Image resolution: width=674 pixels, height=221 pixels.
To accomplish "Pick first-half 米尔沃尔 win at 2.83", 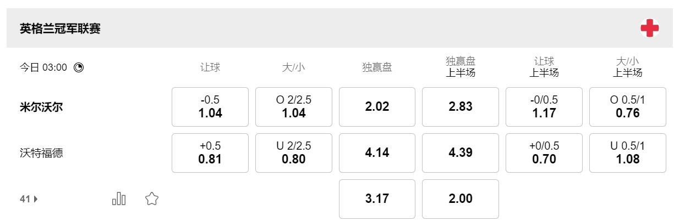I will tap(461, 107).
